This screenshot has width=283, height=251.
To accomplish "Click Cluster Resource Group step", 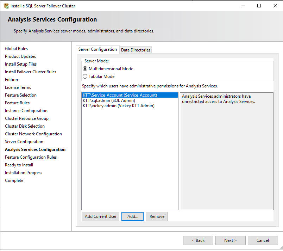I will (27, 118).
